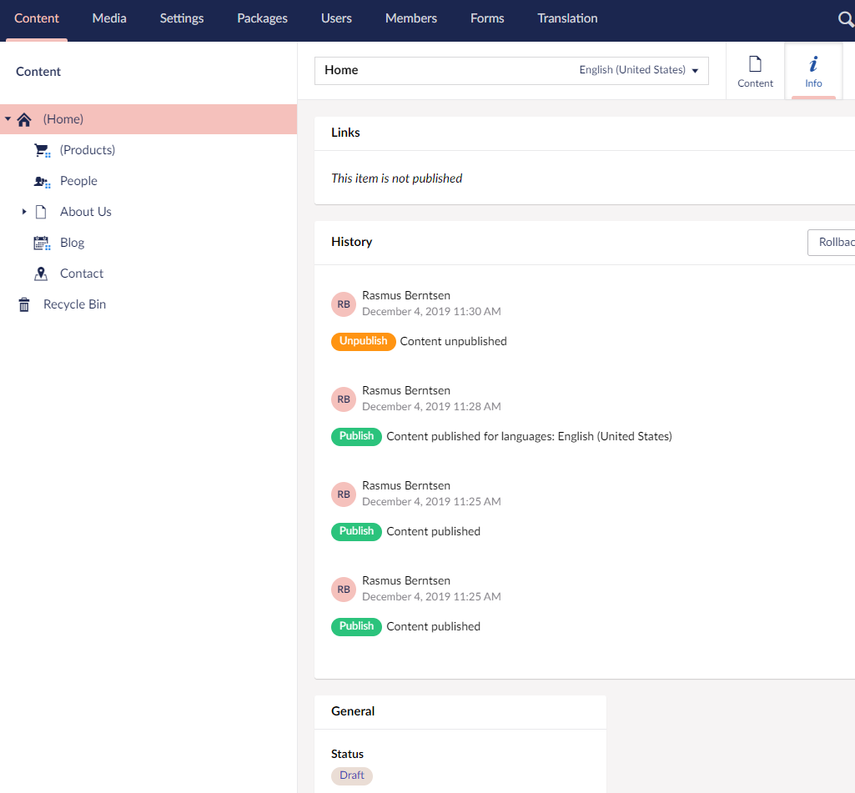This screenshot has height=793, width=855.
Task: Select About Us in the content tree
Action: coord(86,212)
